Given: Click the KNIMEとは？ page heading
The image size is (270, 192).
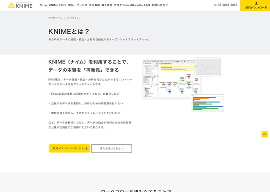Looking at the screenshot, I should [x=69, y=31].
